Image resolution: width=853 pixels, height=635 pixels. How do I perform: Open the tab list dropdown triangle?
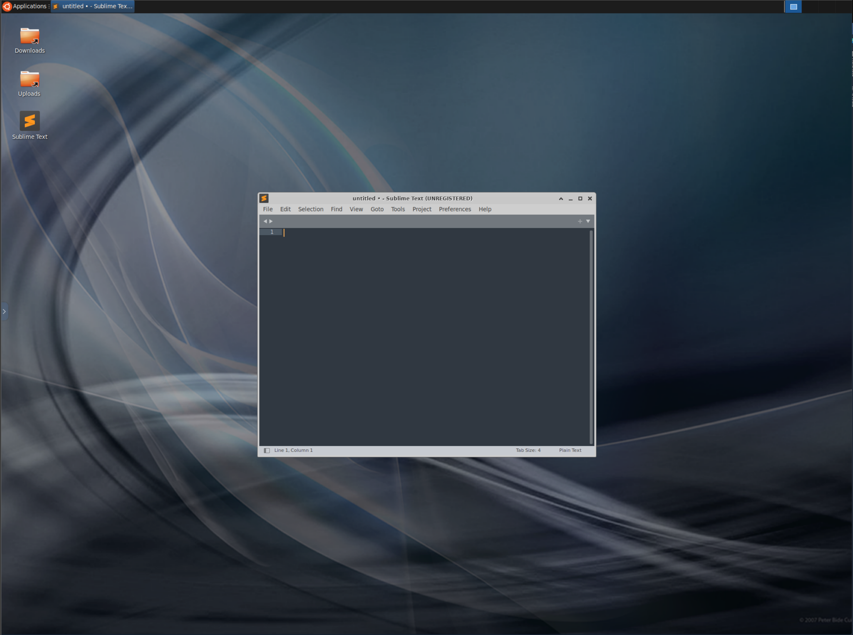click(588, 221)
